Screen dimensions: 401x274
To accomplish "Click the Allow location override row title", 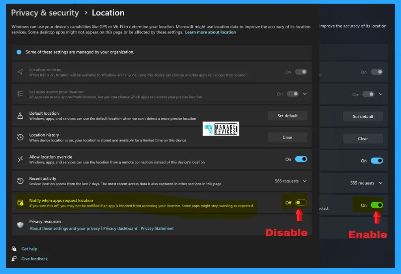I will 50,157.
